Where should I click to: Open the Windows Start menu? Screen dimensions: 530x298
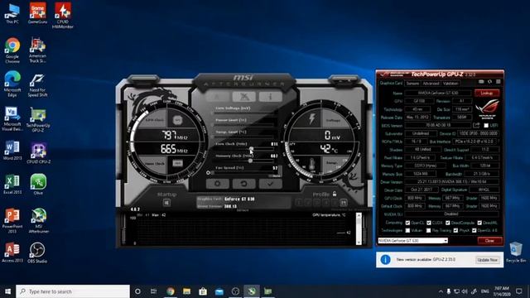[x=7, y=291]
